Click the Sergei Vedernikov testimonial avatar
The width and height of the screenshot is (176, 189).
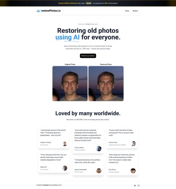pos(99,171)
